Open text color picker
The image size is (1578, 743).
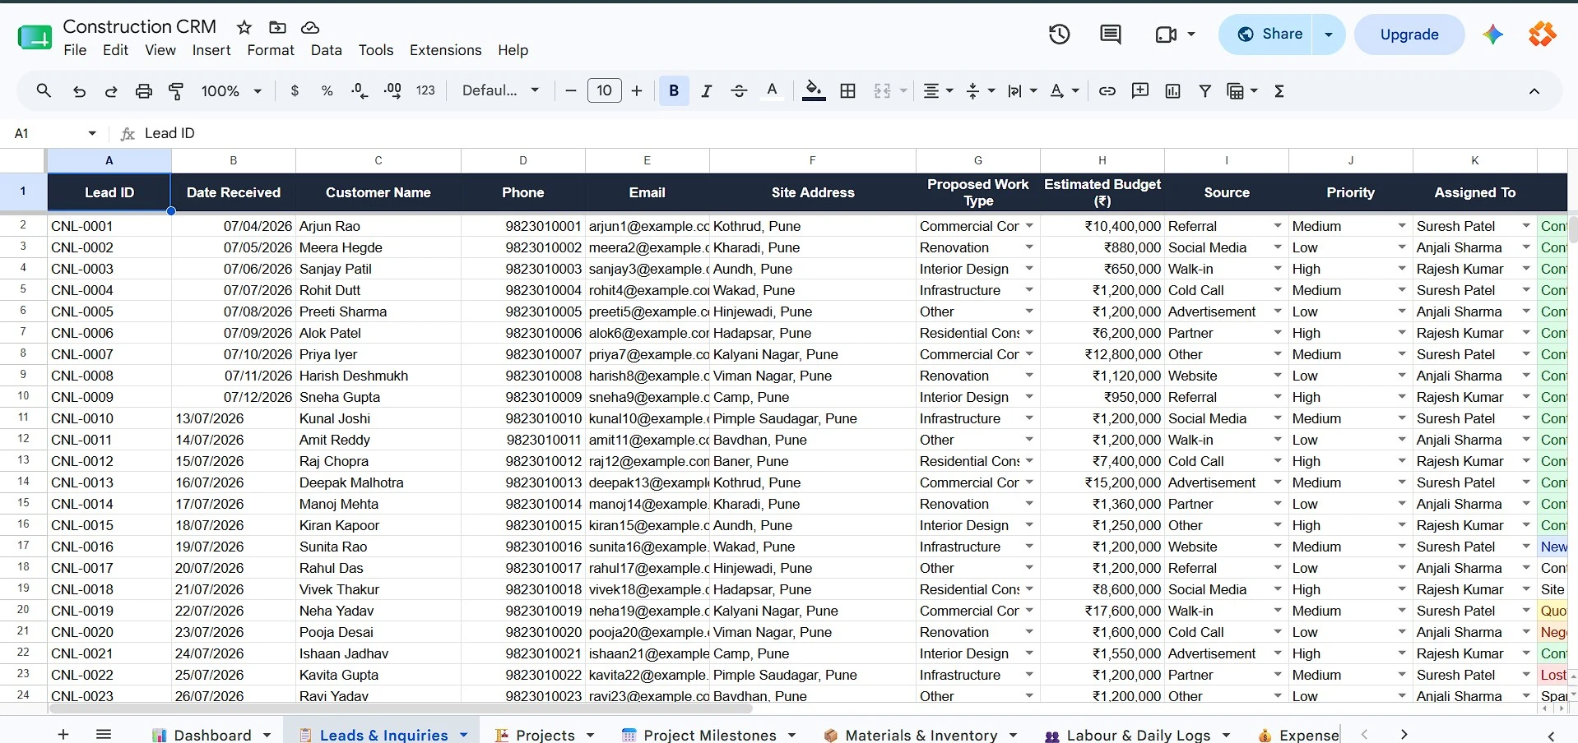[772, 91]
